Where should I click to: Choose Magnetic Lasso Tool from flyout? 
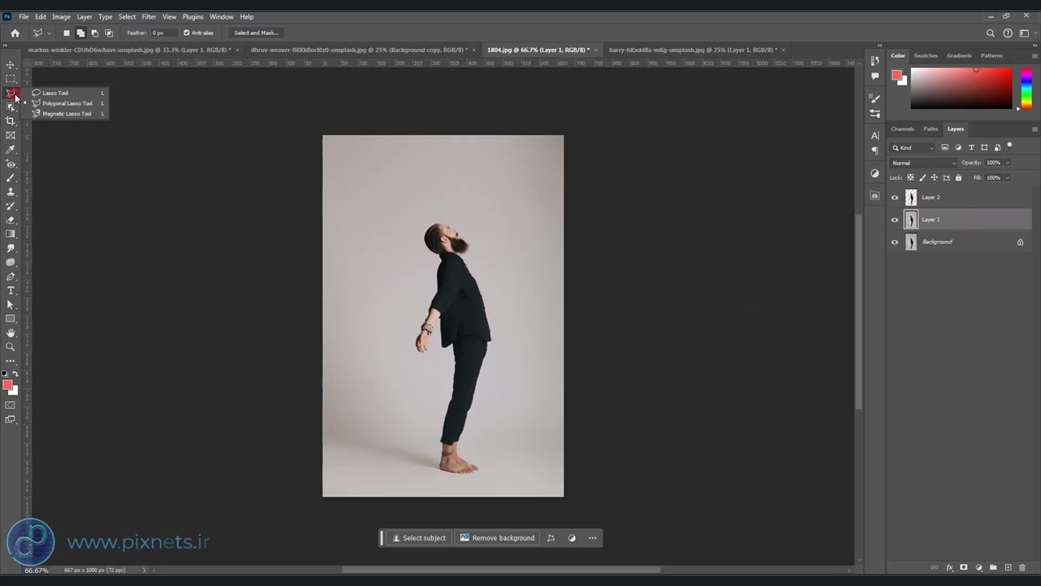coord(67,114)
